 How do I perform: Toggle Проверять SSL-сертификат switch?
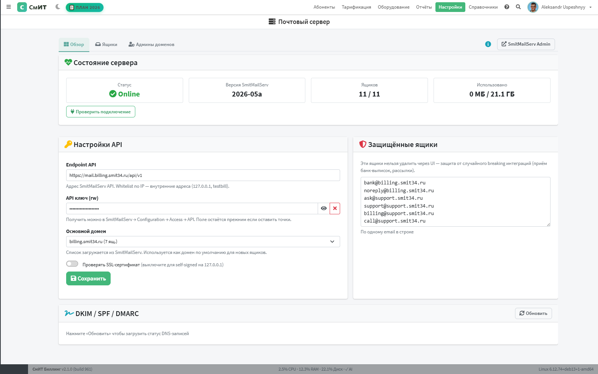72,264
